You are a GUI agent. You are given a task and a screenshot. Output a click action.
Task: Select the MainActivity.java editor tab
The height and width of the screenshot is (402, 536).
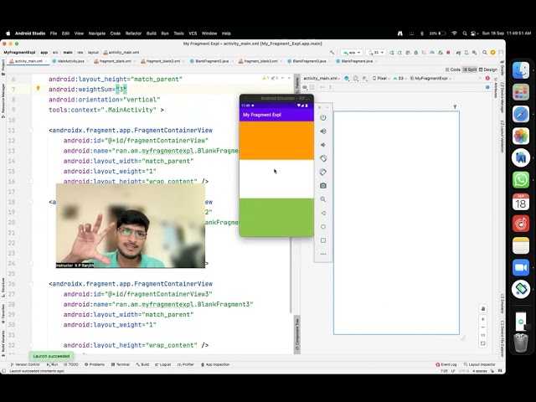click(70, 61)
